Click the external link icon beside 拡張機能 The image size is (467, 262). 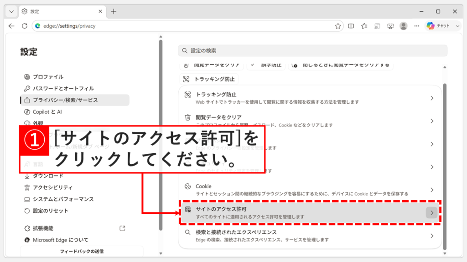pos(122,228)
